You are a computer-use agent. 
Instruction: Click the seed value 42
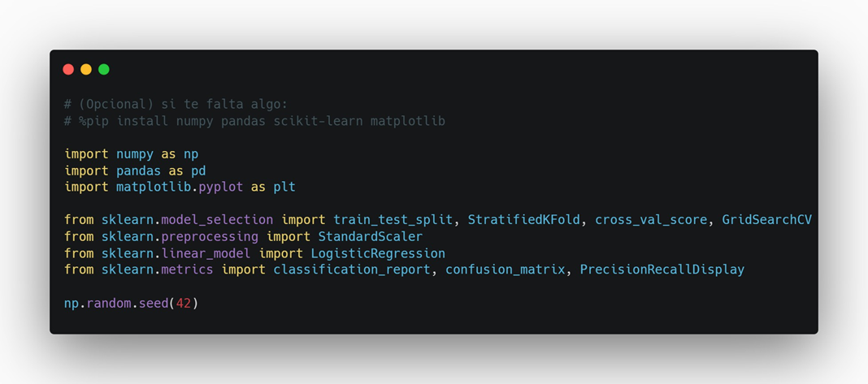tap(184, 304)
